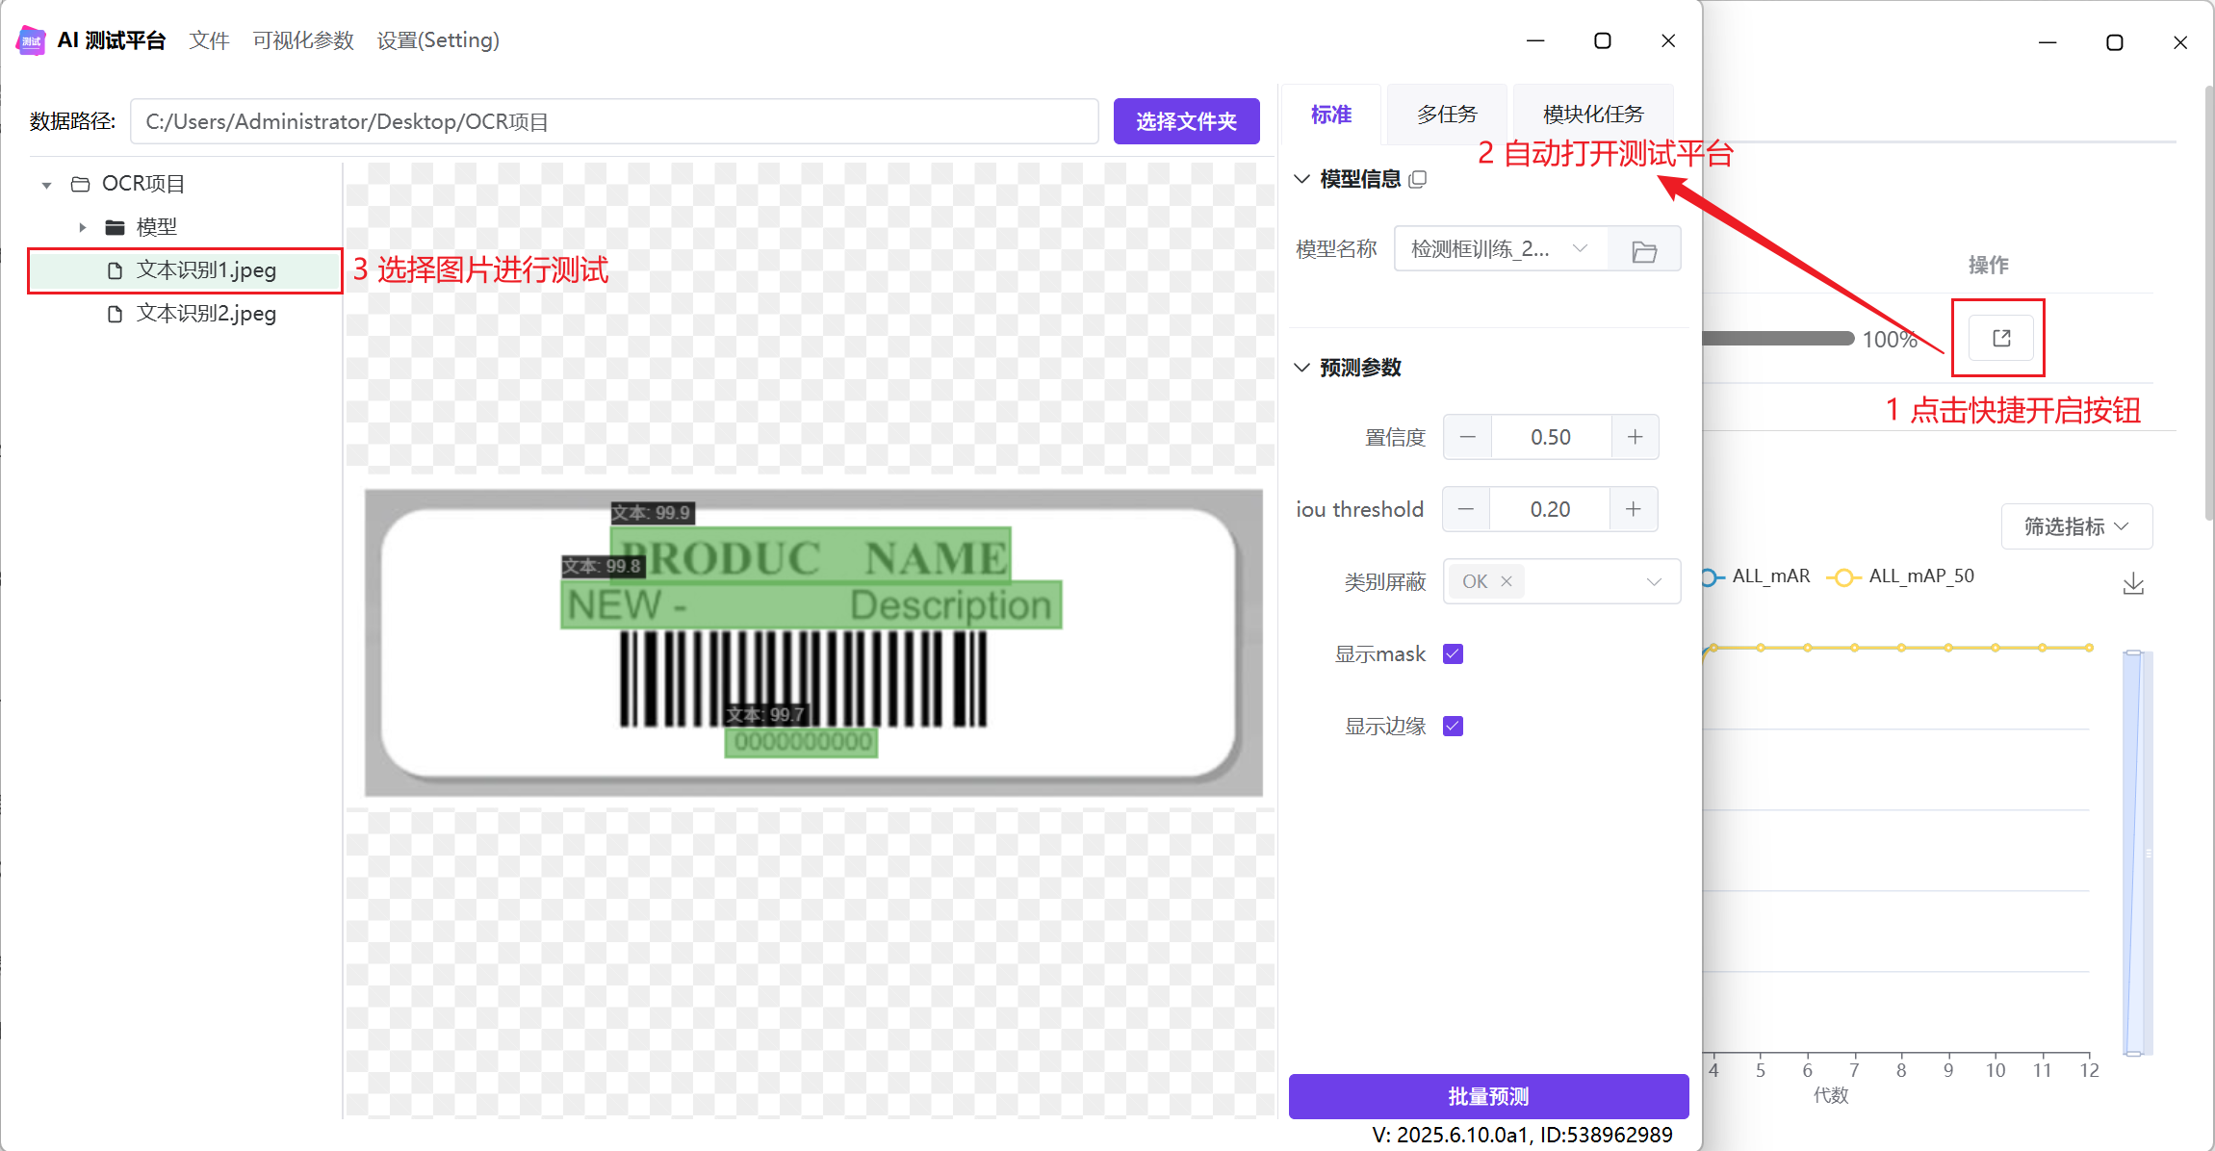Close the AI 测试平台 window
Image resolution: width=2215 pixels, height=1151 pixels.
coord(1668,40)
